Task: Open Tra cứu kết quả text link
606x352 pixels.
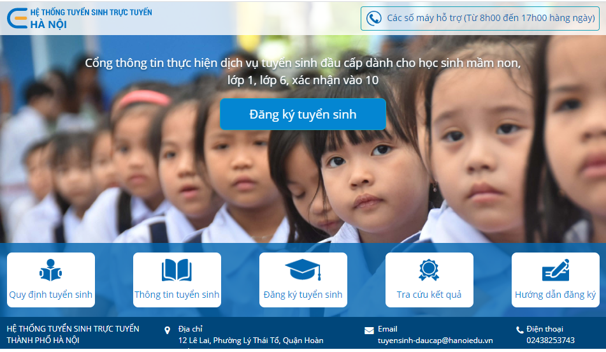Action: pos(429,295)
